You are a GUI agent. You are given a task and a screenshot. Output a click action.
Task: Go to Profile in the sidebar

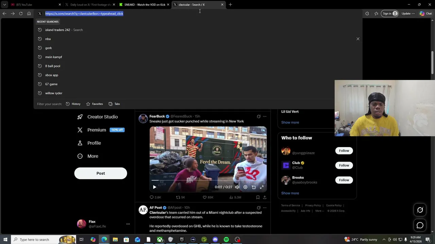(89, 143)
